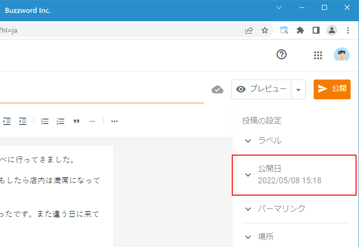The width and height of the screenshot is (359, 247).
Task: Open the Google apps grid
Action: pyautogui.click(x=318, y=55)
